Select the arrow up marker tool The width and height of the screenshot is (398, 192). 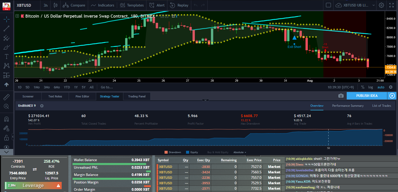6,85
